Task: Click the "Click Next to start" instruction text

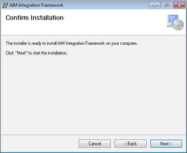Action: coord(36,53)
